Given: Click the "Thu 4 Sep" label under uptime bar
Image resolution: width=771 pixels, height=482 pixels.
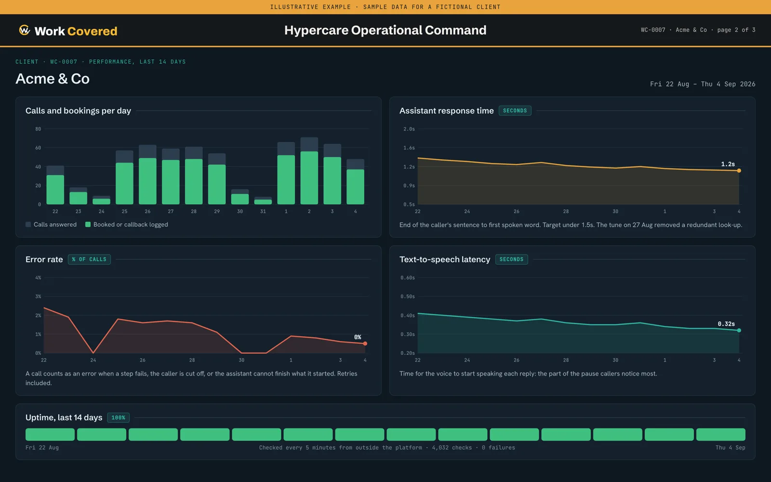Looking at the screenshot, I should pos(731,448).
